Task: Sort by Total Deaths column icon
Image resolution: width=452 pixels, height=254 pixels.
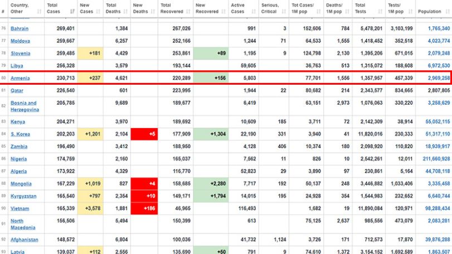Action: click(x=125, y=12)
